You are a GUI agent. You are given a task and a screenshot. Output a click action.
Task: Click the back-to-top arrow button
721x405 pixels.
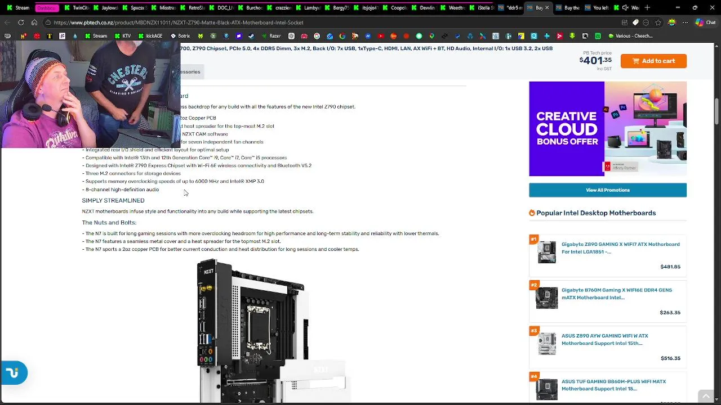(706, 397)
